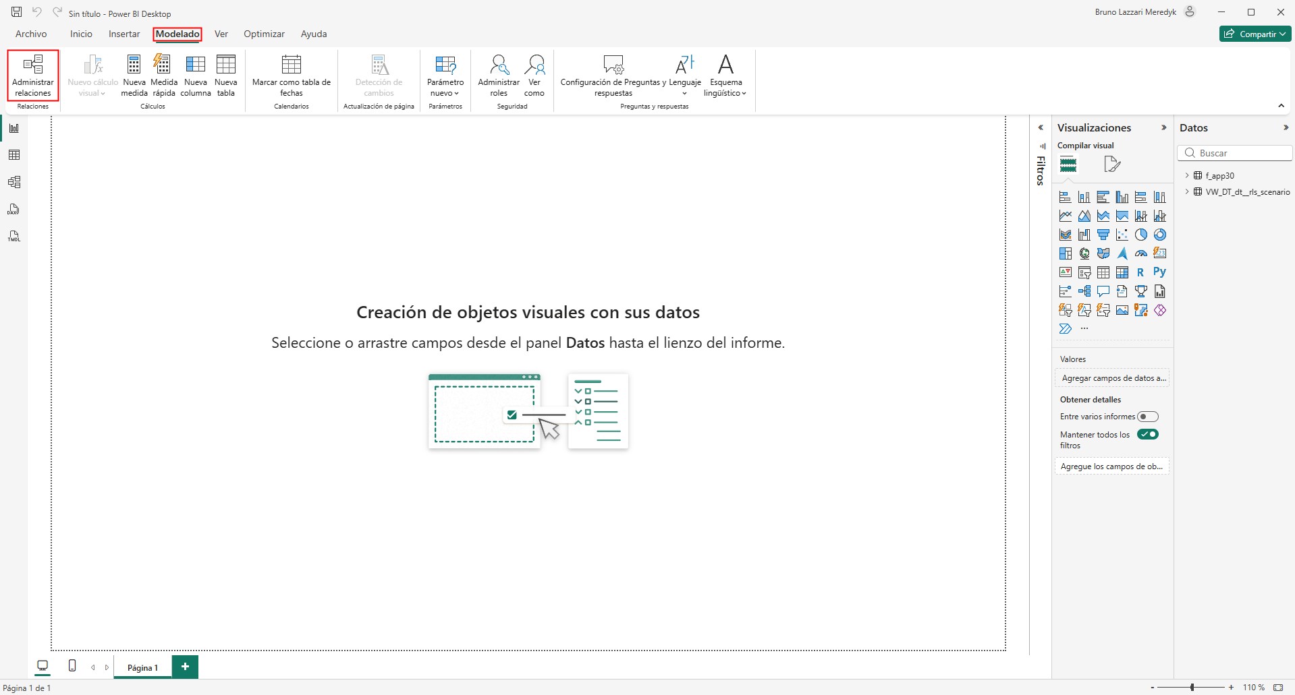The width and height of the screenshot is (1295, 695).
Task: Open the Esquema lingüístico dropdown
Action: coord(725,75)
